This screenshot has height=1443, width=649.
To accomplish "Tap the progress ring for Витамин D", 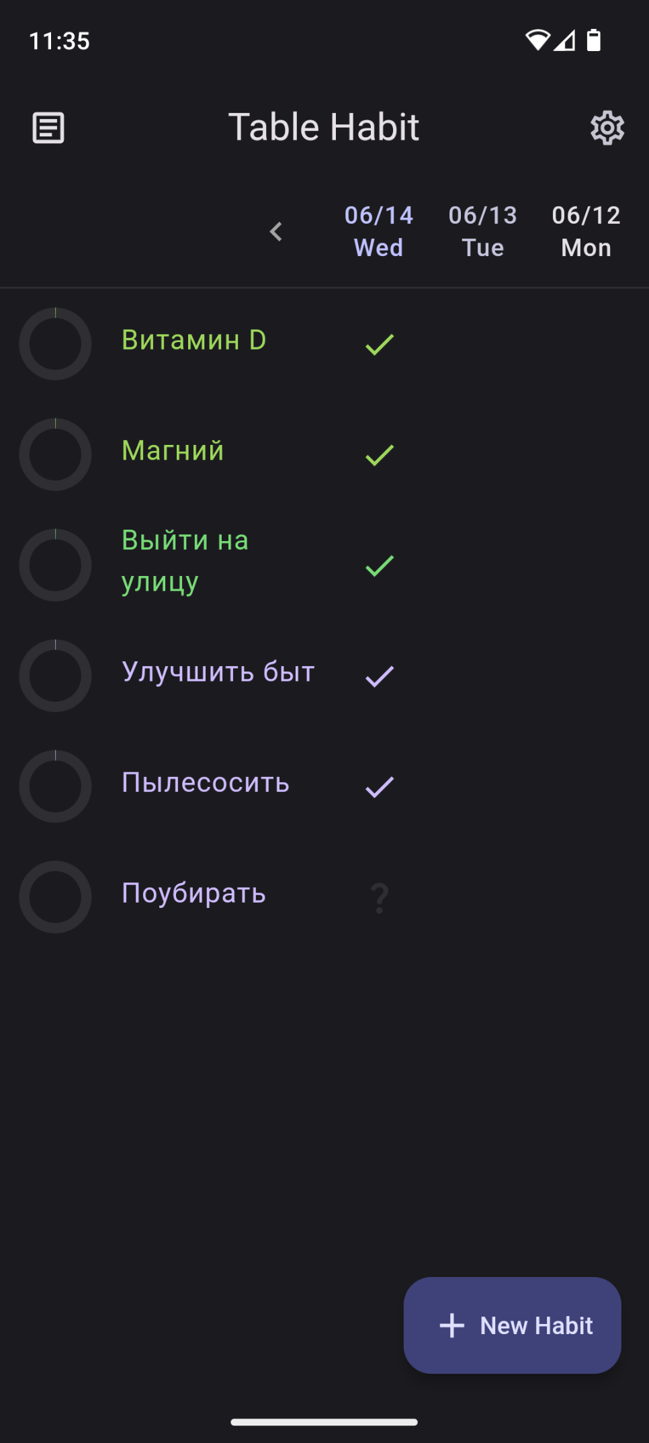I will [x=55, y=344].
